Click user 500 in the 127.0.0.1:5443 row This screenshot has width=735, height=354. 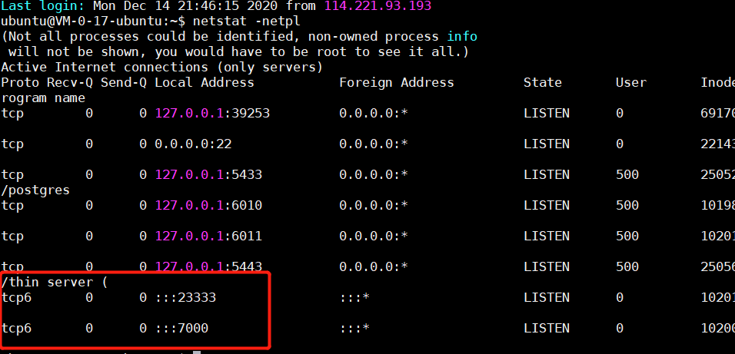pyautogui.click(x=627, y=266)
